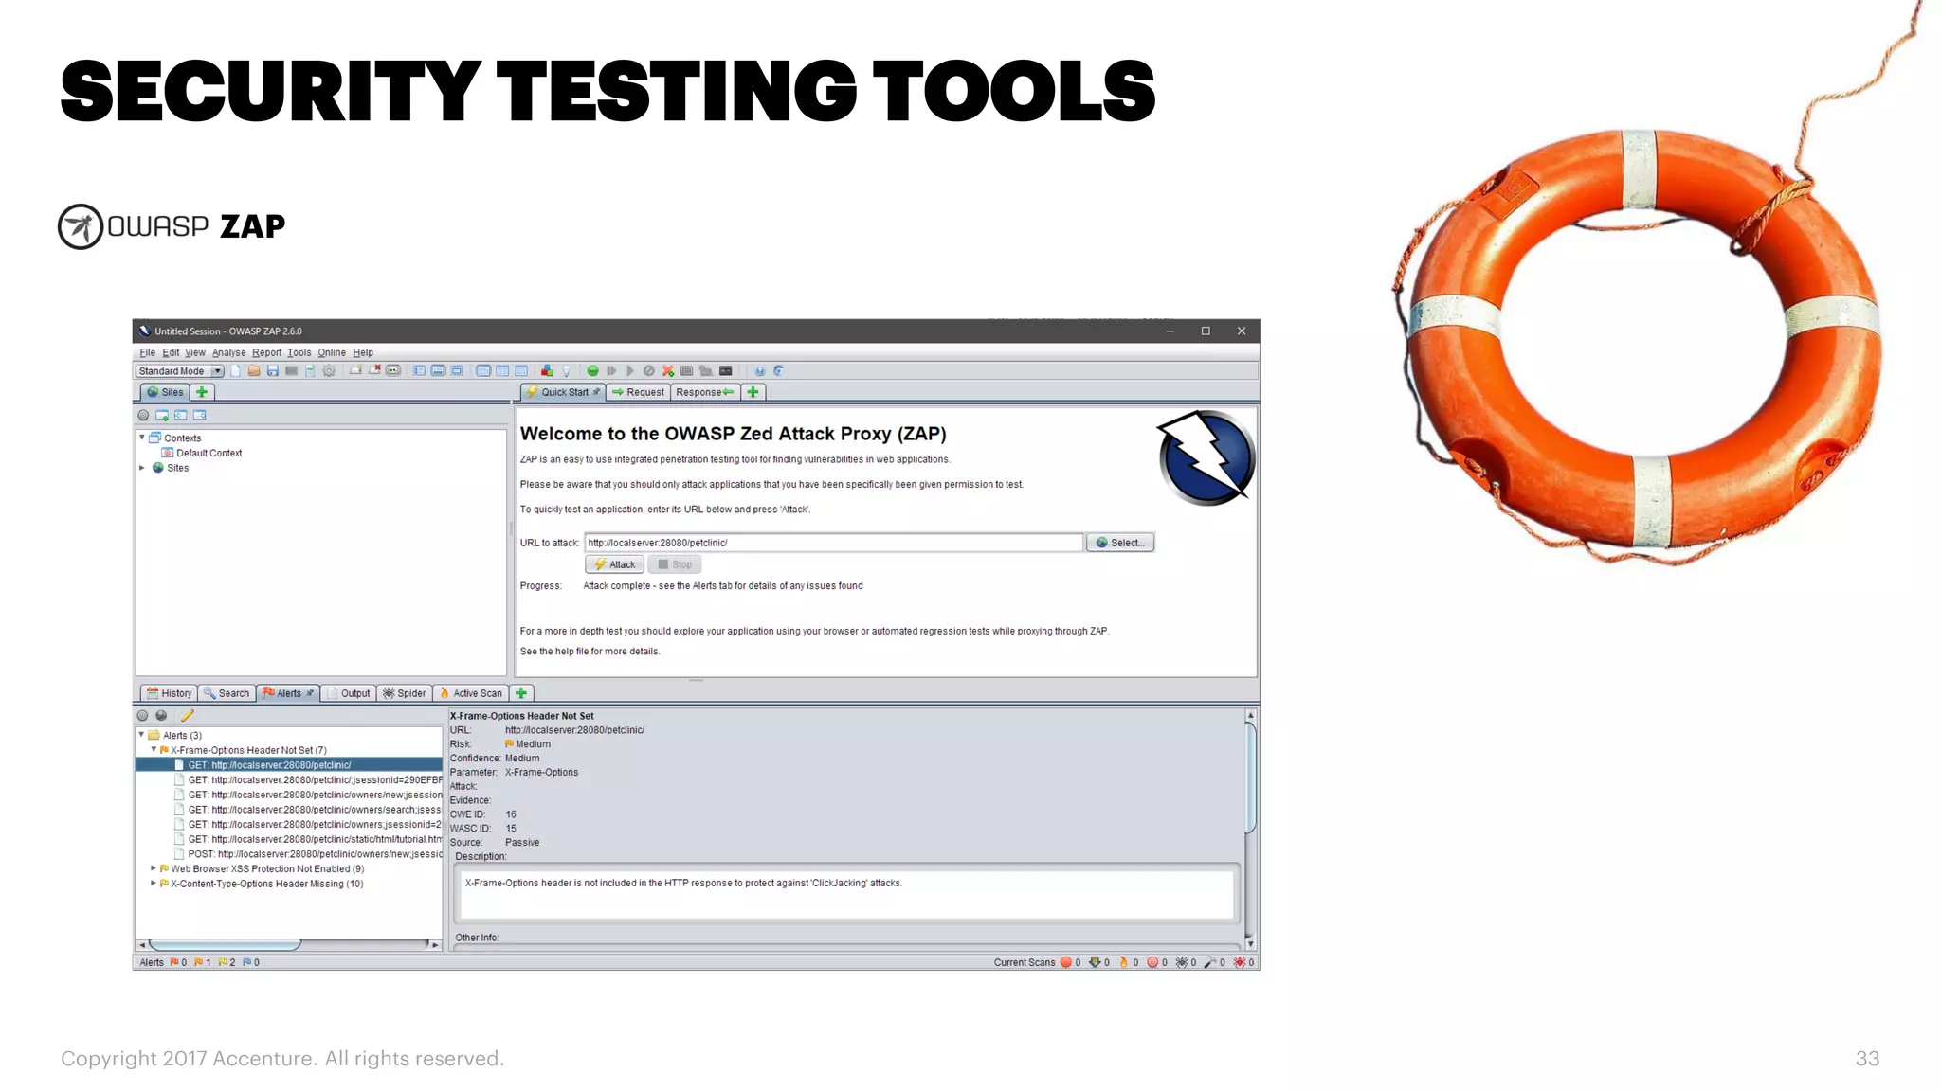Click the alerts tree horizontal scrollbar
1941x1091 pixels.
click(289, 945)
